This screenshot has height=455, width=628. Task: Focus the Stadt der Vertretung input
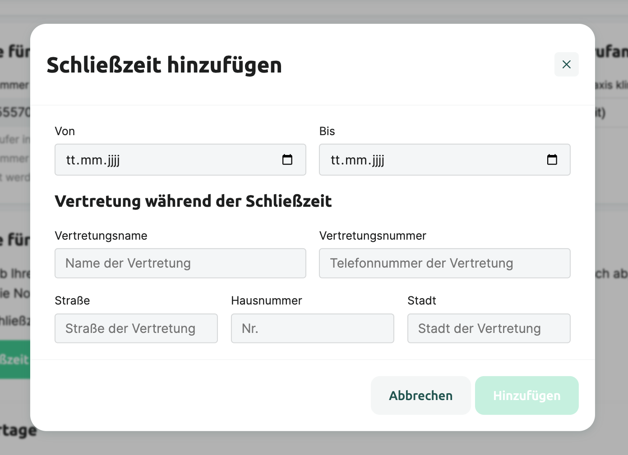coord(489,328)
